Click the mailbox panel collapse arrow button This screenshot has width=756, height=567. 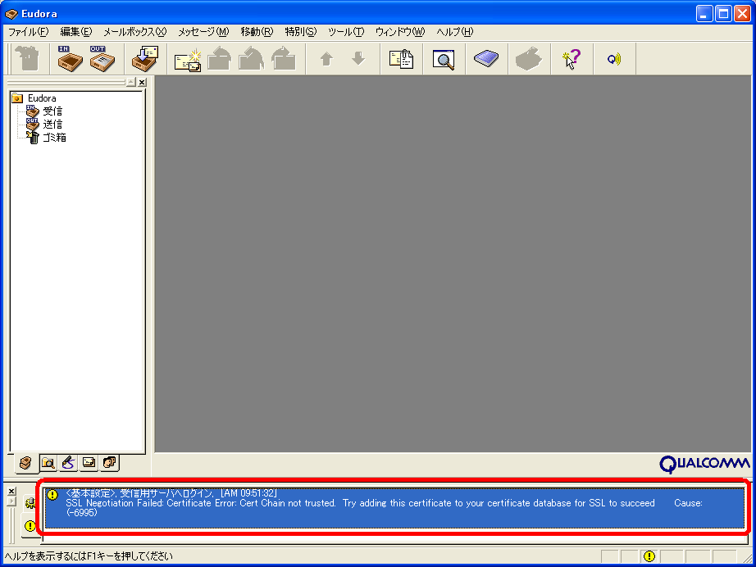point(131,83)
